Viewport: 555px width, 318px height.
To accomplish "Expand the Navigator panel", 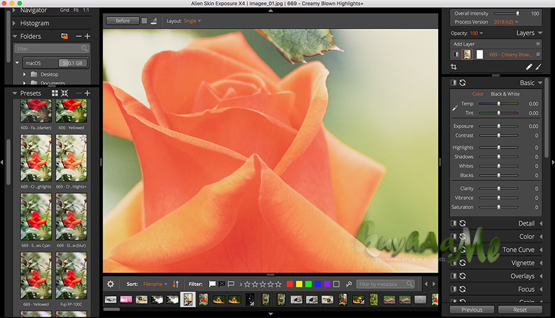I will pyautogui.click(x=14, y=10).
